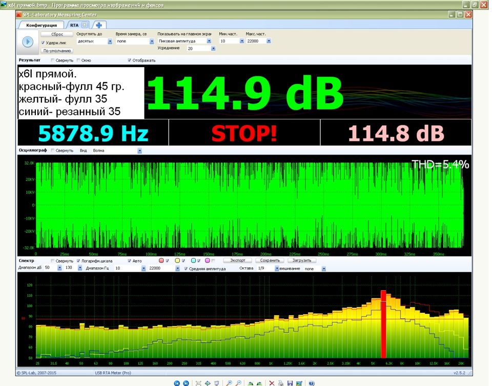492x386 pixels.
Task: Toggle the Отображать checkbox
Action: pos(129,60)
